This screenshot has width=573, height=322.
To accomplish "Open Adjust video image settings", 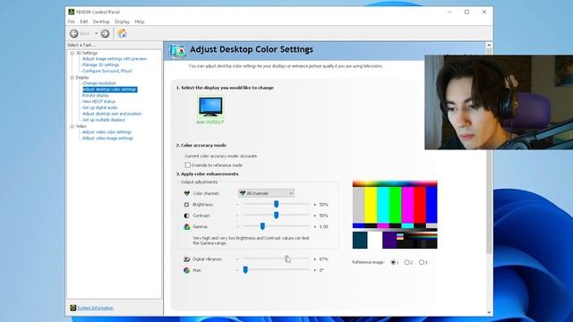I will 107,139.
